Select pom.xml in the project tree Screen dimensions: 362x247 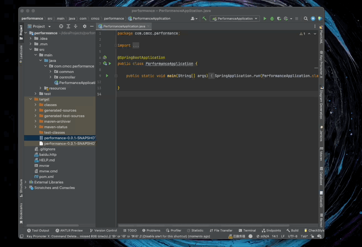[46, 177]
